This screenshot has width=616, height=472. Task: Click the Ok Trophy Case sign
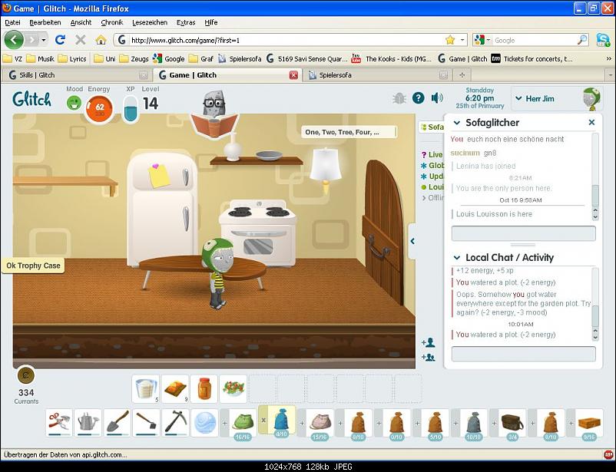point(32,266)
